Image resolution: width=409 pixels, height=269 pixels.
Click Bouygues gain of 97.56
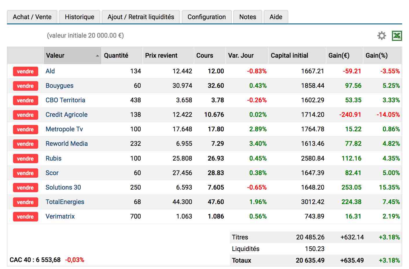(x=353, y=86)
